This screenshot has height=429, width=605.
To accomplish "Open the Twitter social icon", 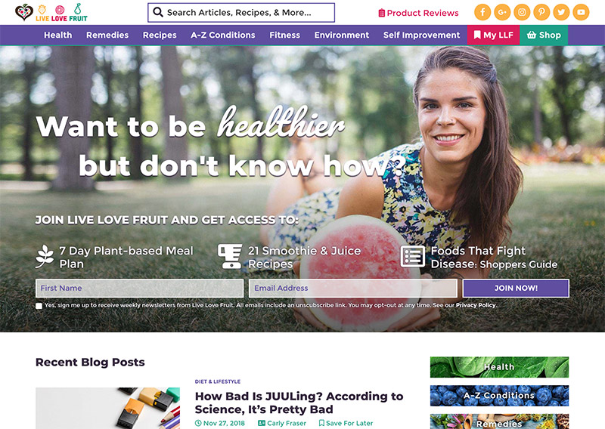I will pos(561,12).
